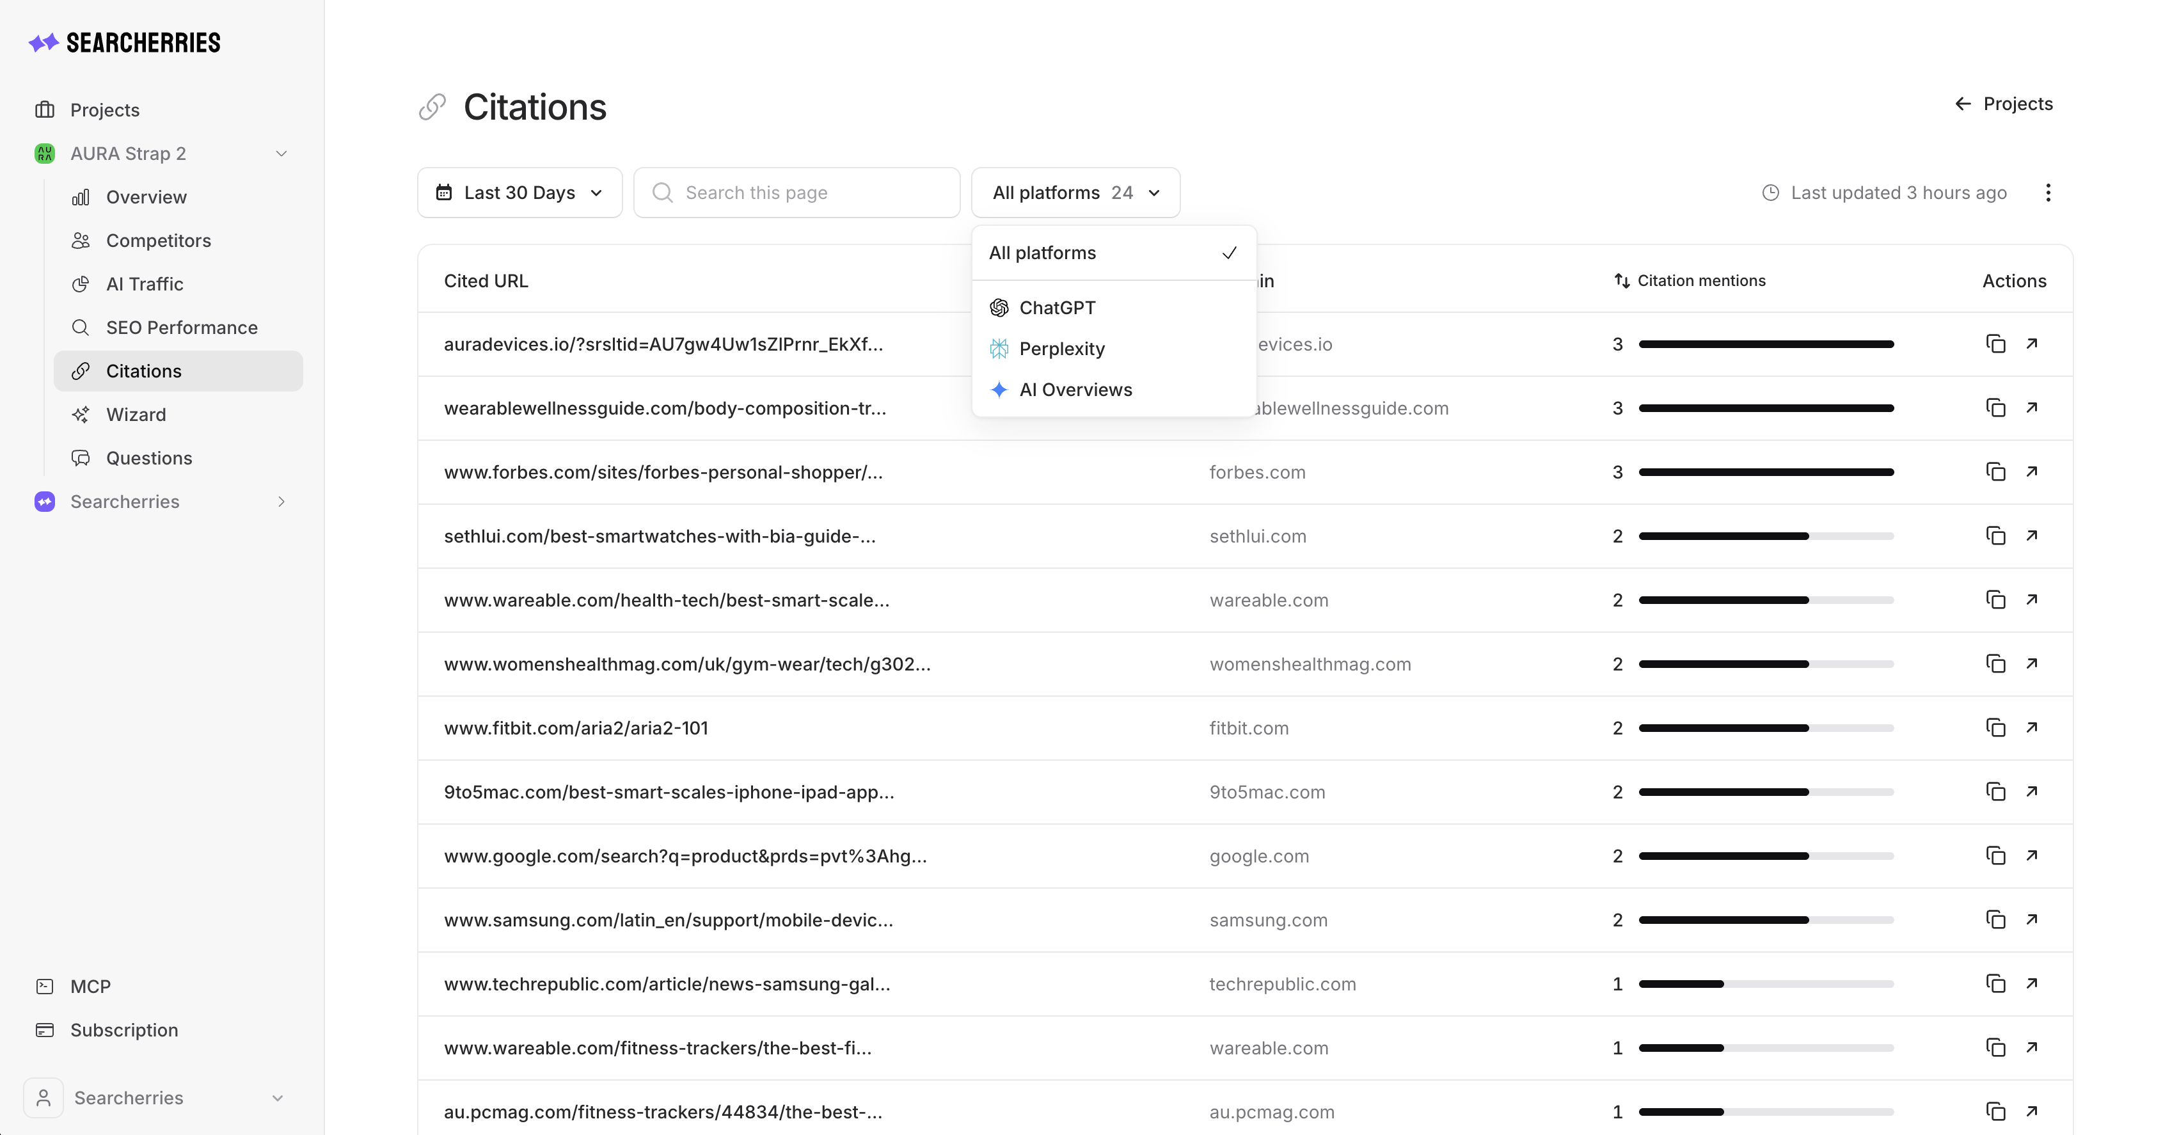Expand the Searcherries project
Viewport: 2179px width, 1135px height.
coord(281,502)
